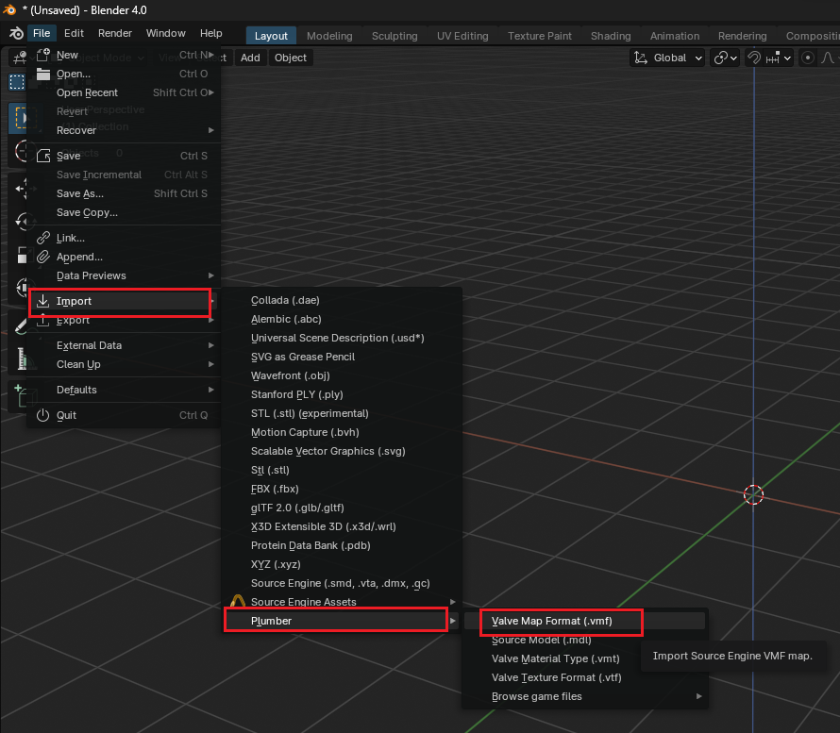
Task: Import a Collada (.dae) file
Action: (342, 300)
